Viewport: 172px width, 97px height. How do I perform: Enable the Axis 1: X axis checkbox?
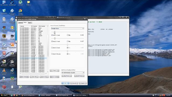[x=52, y=35]
